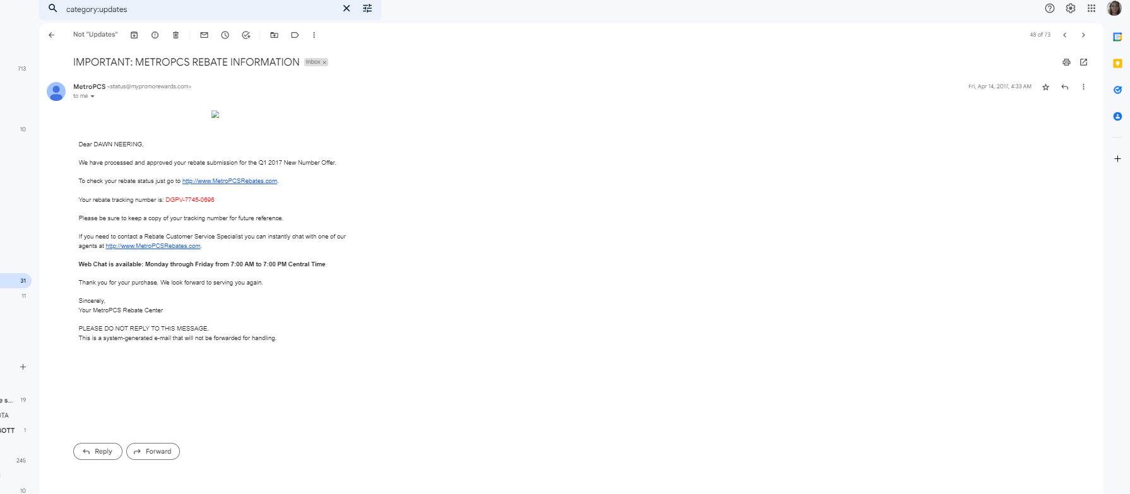Open the Support help icon
This screenshot has width=1130, height=494.
1050,8
